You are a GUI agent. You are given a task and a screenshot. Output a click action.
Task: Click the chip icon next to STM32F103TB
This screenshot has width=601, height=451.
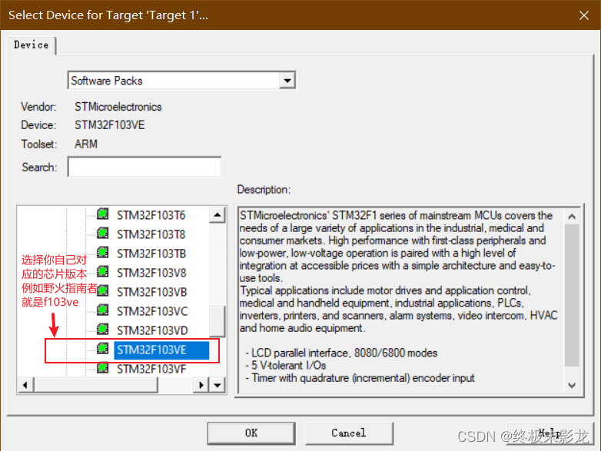pyautogui.click(x=102, y=252)
